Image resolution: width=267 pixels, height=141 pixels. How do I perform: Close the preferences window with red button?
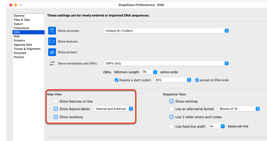(11, 5)
